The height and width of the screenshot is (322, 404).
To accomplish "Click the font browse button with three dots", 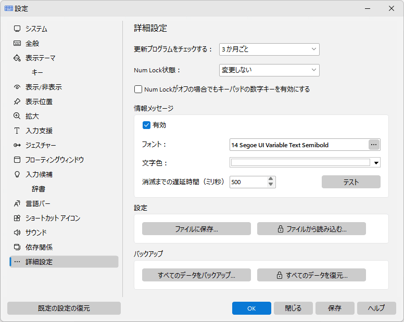I will coord(374,145).
